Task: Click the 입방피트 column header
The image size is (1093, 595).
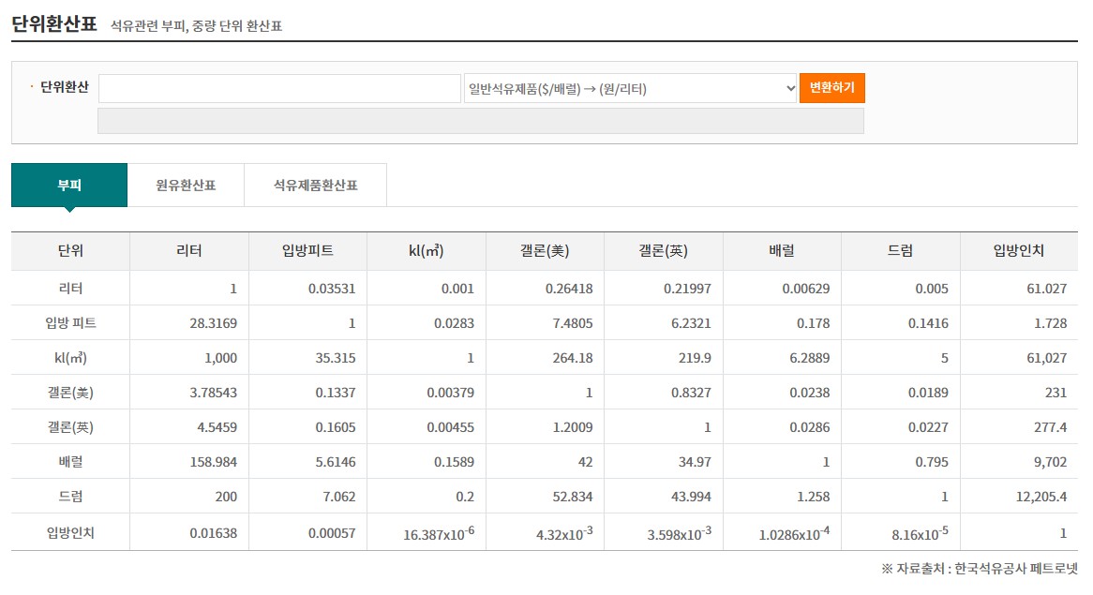Action: coord(307,251)
